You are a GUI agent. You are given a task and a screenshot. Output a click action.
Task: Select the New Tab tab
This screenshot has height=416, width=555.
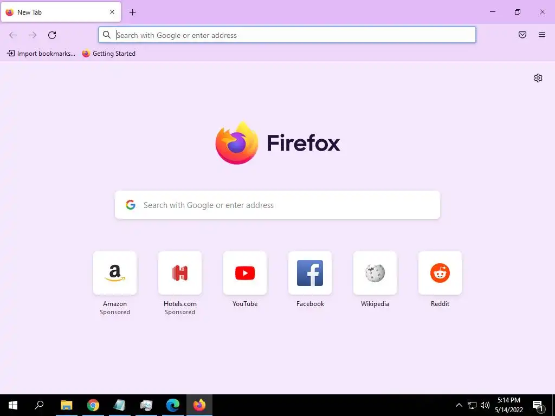pyautogui.click(x=61, y=12)
